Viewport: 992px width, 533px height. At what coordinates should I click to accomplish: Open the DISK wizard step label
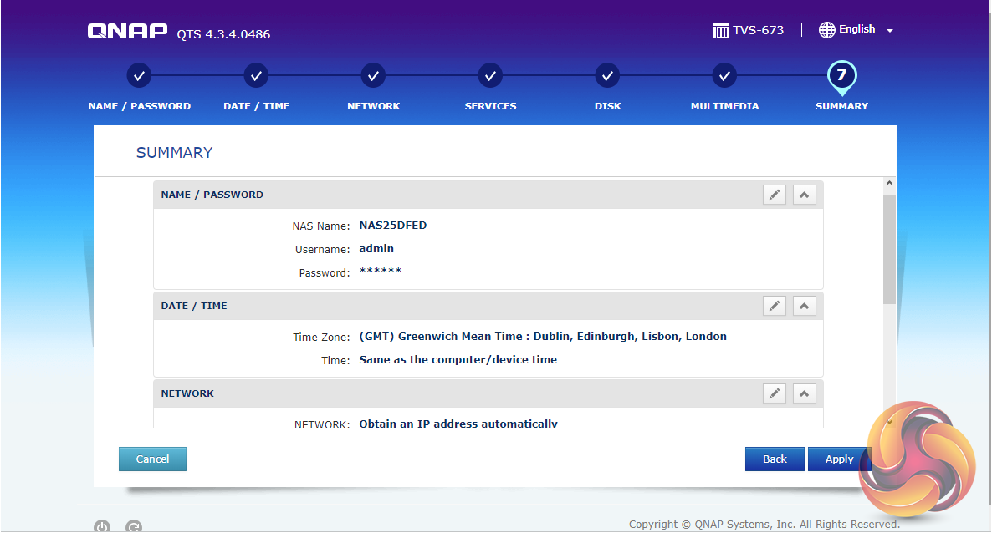(x=607, y=106)
